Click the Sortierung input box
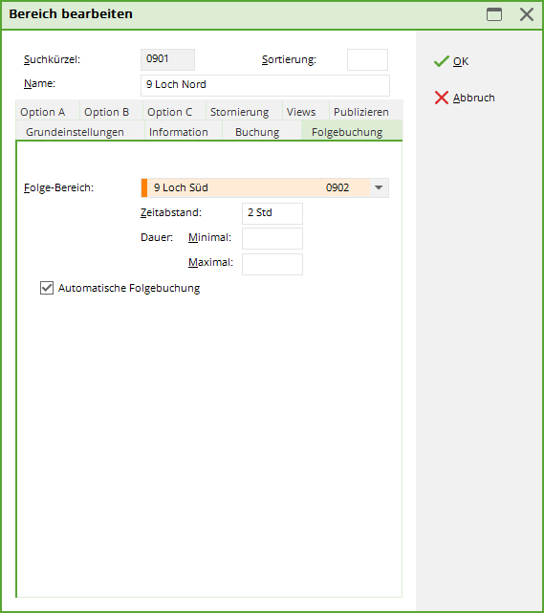 point(367,60)
